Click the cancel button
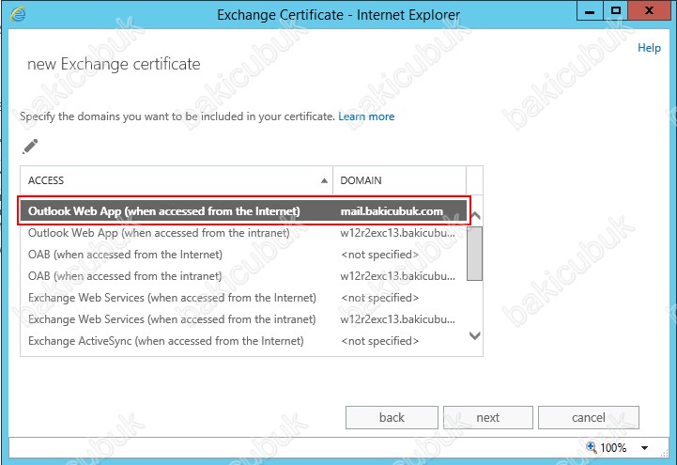 tap(589, 417)
